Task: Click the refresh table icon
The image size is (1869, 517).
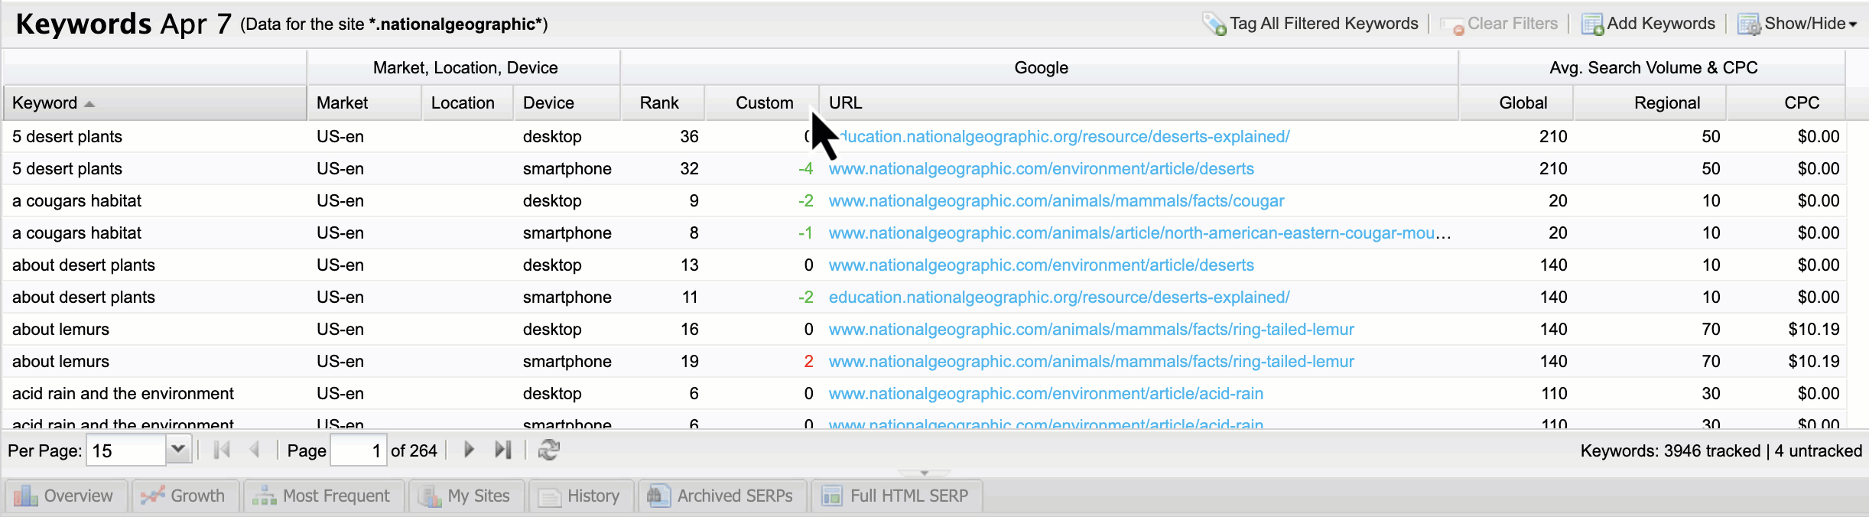Action: (x=548, y=450)
